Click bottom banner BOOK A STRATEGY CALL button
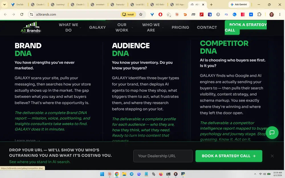 click(229, 156)
